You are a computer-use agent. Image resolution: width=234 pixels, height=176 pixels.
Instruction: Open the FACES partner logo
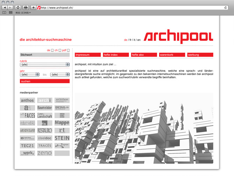[27, 115]
